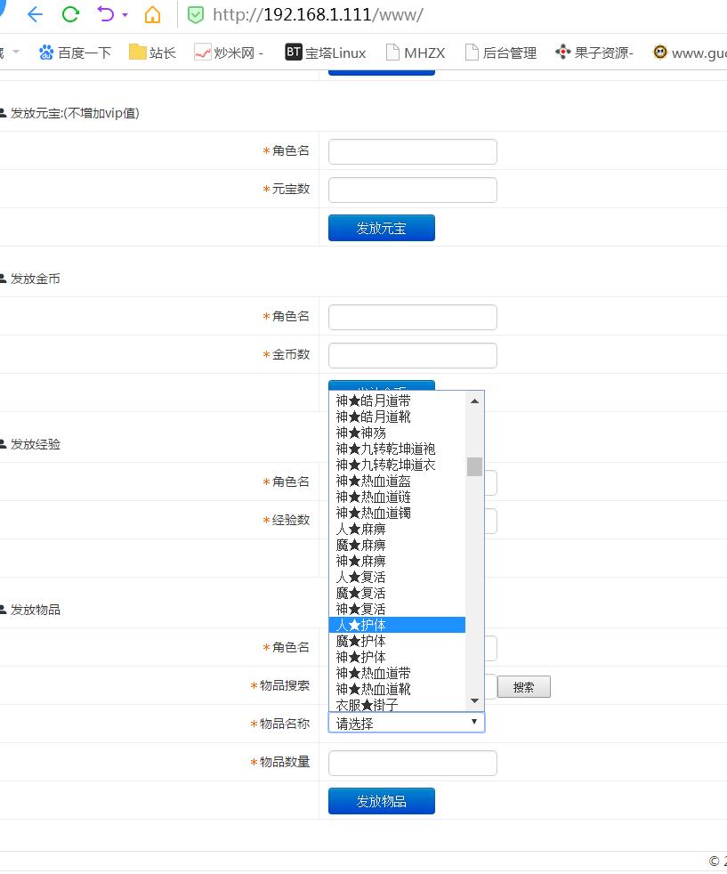Screen dimensions: 727x874
Task: Select 人★护体 from the item list
Action: click(397, 625)
